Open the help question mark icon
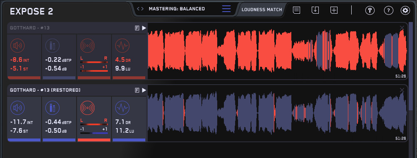417x158 pixels. pos(389,10)
